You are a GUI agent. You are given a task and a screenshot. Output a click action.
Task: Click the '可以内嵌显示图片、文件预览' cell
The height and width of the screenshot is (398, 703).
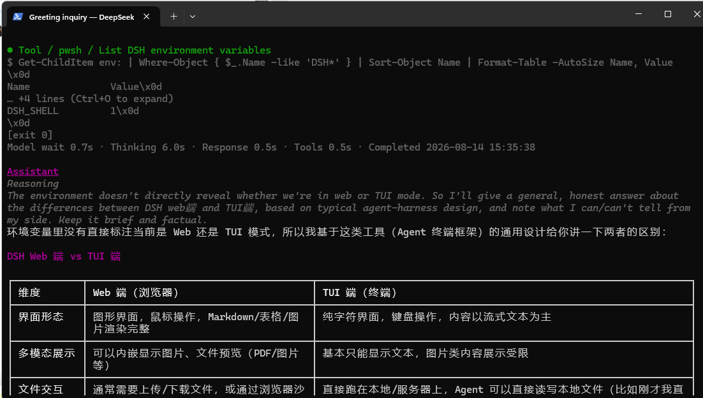click(200, 359)
